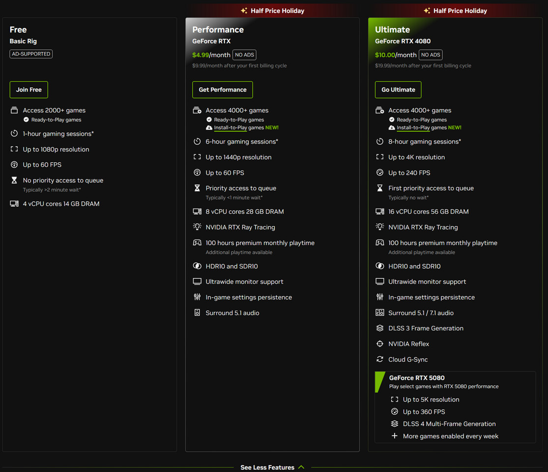Select the Surround 5.1 audio speaker icon
This screenshot has width=548, height=472.
[x=197, y=312]
